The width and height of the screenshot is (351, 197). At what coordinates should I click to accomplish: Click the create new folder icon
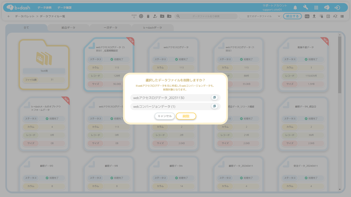coord(169,16)
